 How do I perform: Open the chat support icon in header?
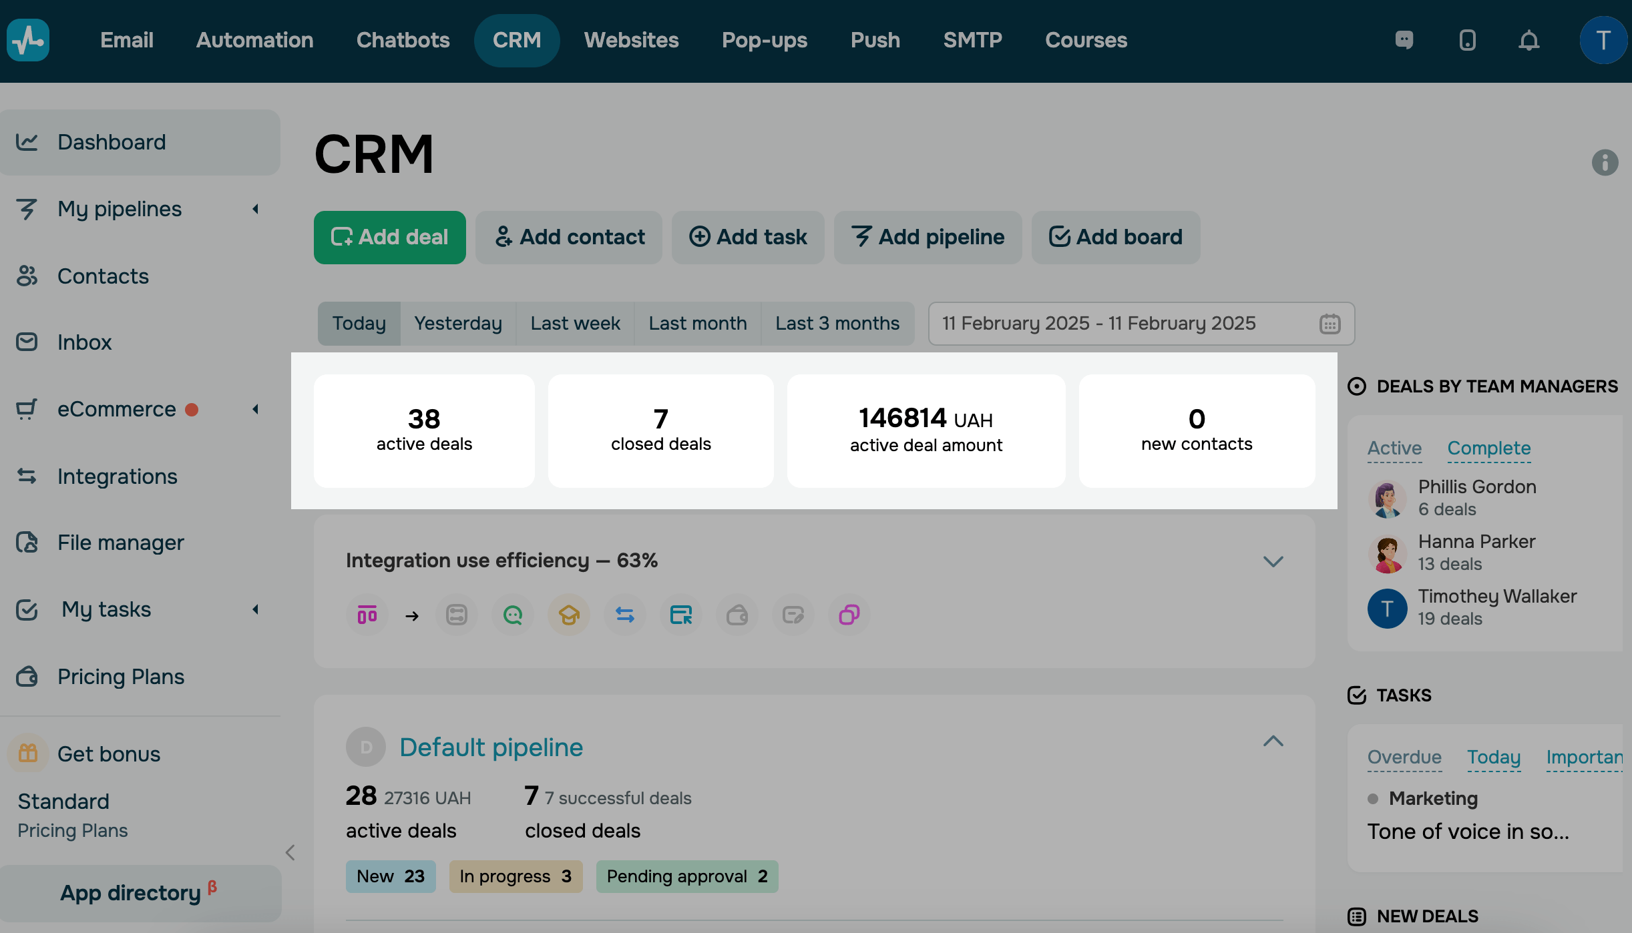point(1404,40)
